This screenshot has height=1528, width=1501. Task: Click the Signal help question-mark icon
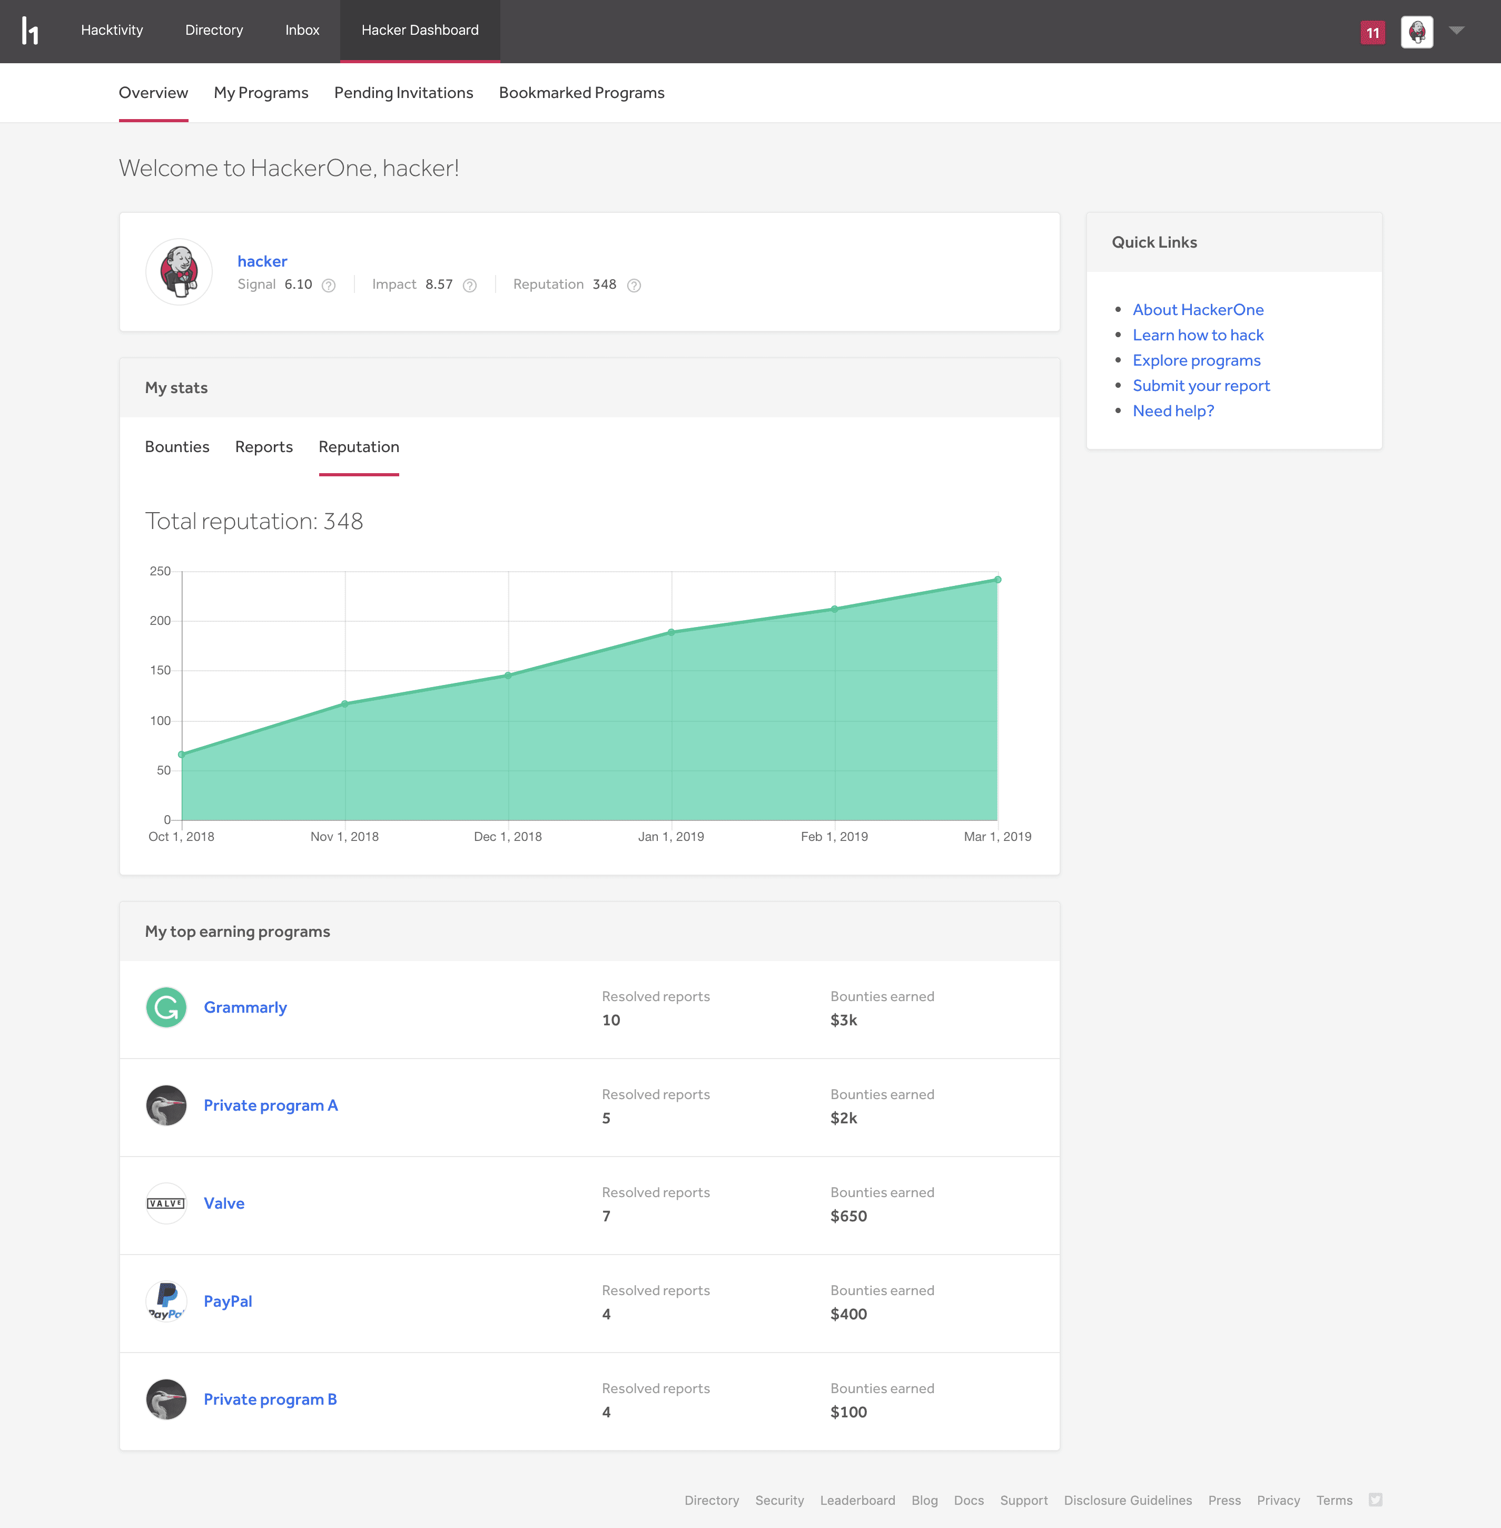(329, 286)
